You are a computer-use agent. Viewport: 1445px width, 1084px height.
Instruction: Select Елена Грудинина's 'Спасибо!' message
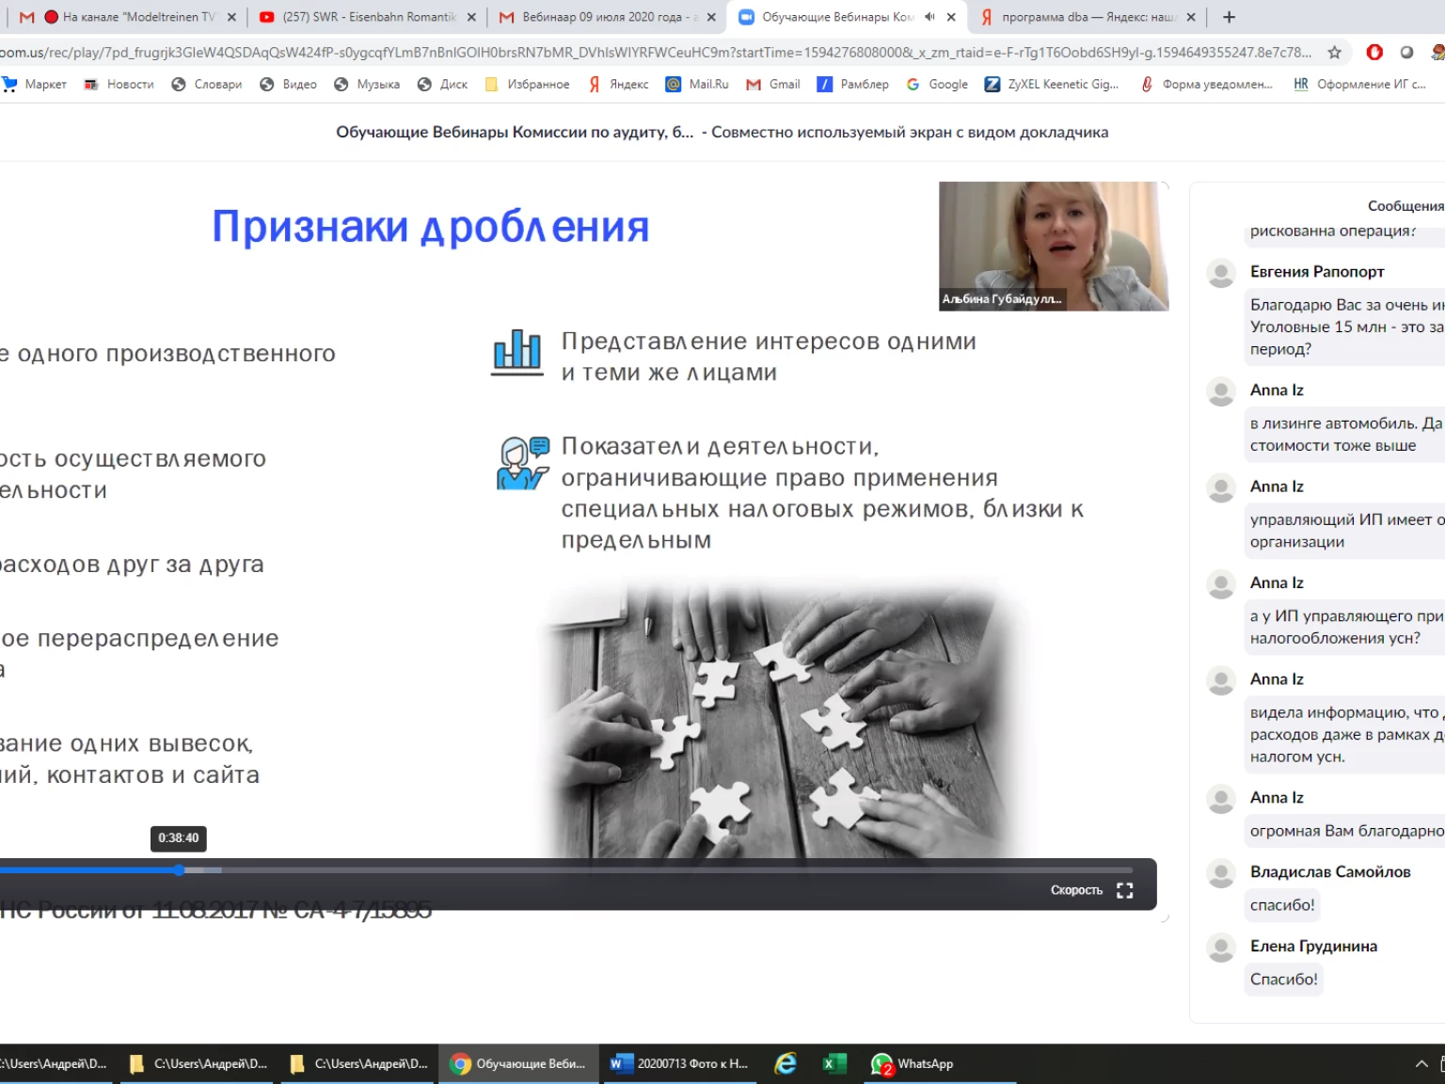point(1284,980)
